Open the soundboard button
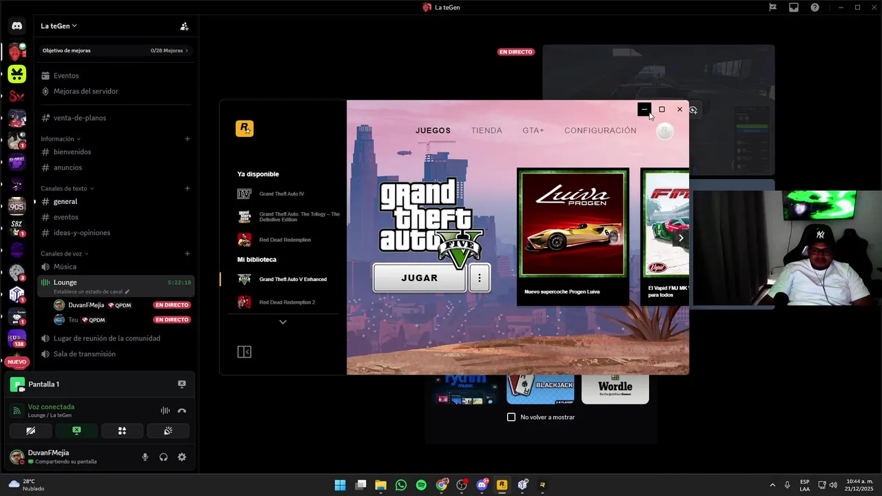882x496 pixels. click(167, 431)
